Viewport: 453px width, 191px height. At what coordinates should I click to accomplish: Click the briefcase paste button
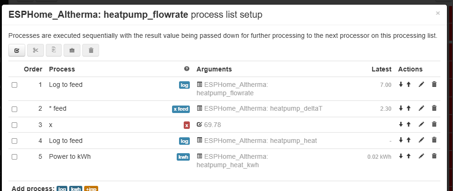tap(72, 50)
